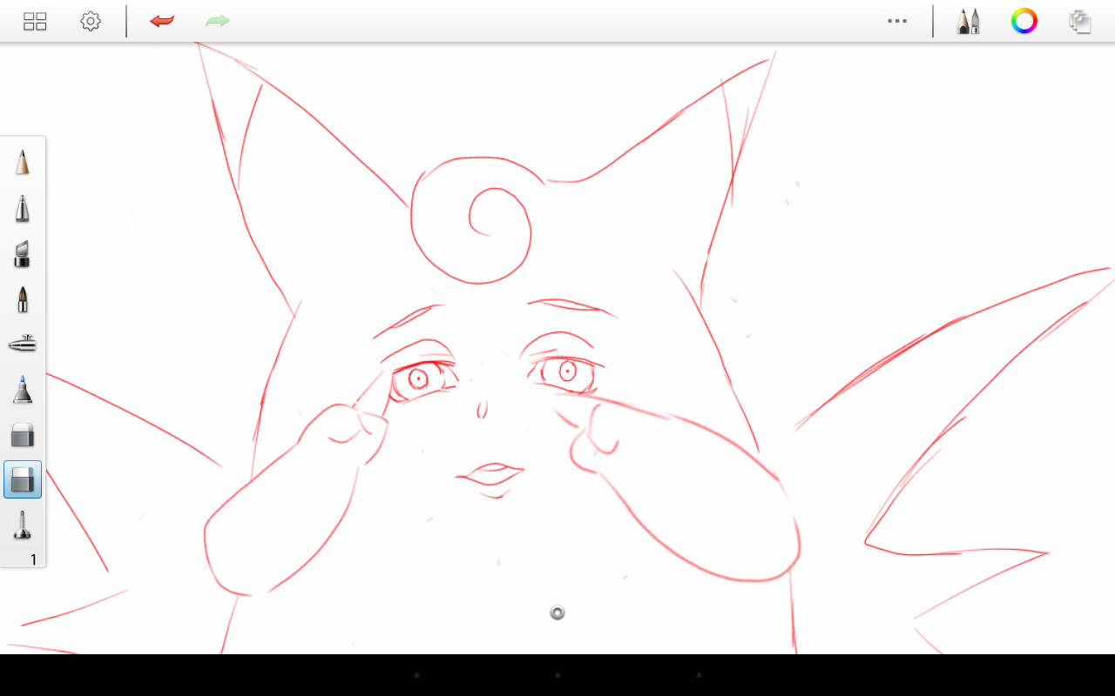Open the layers panel icon
The image size is (1115, 696).
click(x=1080, y=22)
